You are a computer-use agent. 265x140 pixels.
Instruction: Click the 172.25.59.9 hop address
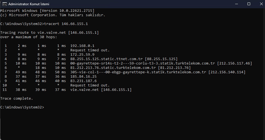coord(82,55)
